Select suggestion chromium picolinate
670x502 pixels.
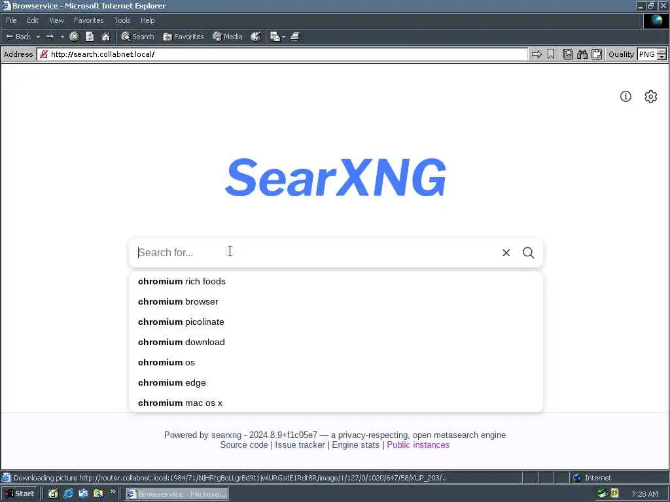click(x=336, y=322)
